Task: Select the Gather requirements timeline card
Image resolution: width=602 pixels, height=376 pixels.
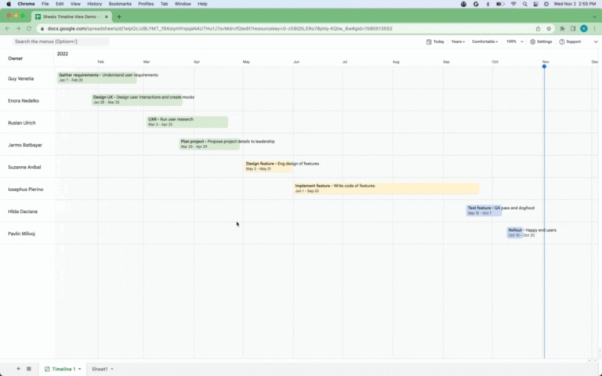Action: (96, 78)
